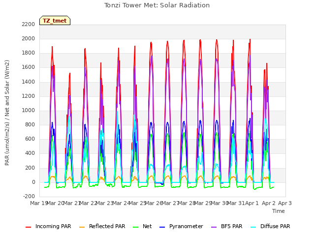
Task: Click the 1800 y-axis tick label
Action: (29, 53)
